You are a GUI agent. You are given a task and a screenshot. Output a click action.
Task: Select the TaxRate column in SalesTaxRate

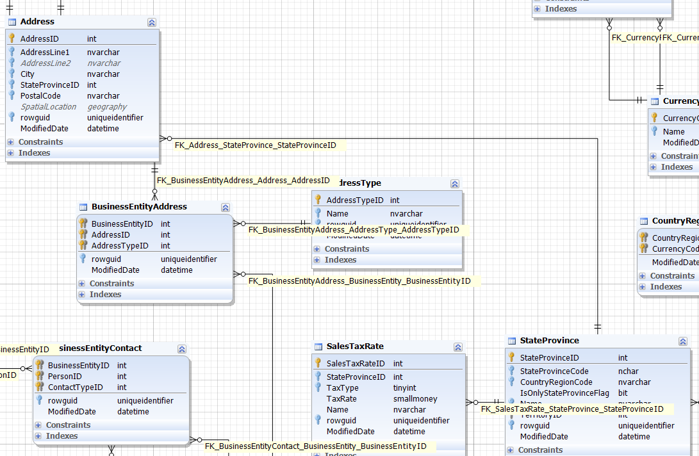(x=341, y=399)
